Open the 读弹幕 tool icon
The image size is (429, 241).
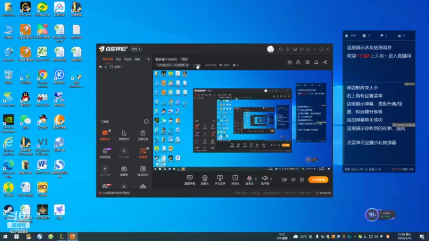pos(143,153)
